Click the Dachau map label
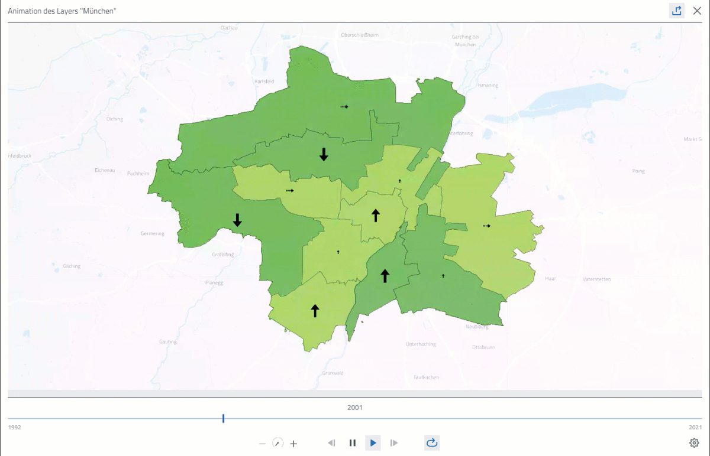Screen dimensions: 710x456 [228, 27]
